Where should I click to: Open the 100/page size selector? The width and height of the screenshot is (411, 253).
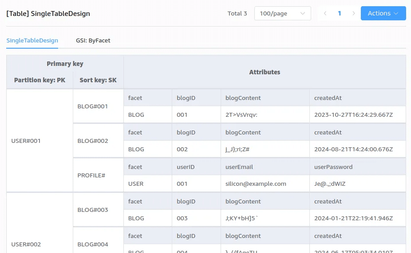click(282, 13)
